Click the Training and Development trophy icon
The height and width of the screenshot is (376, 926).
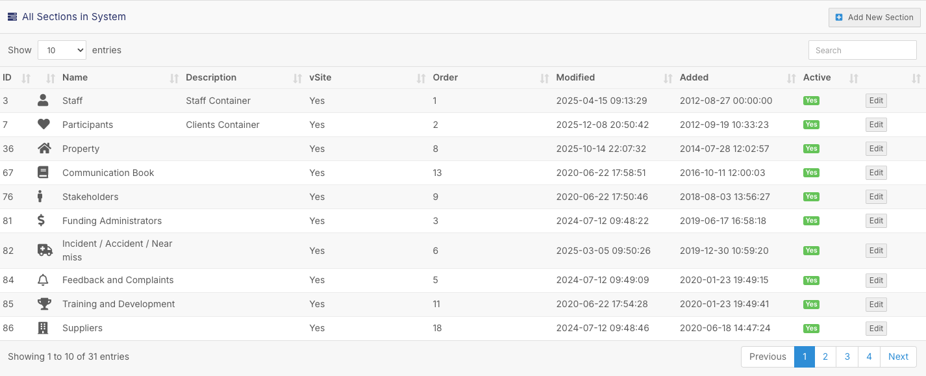44,304
